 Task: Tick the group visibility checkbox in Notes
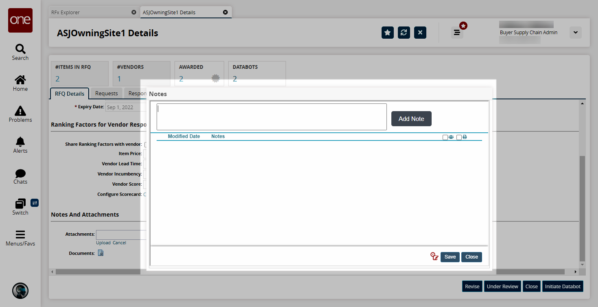[x=445, y=138]
